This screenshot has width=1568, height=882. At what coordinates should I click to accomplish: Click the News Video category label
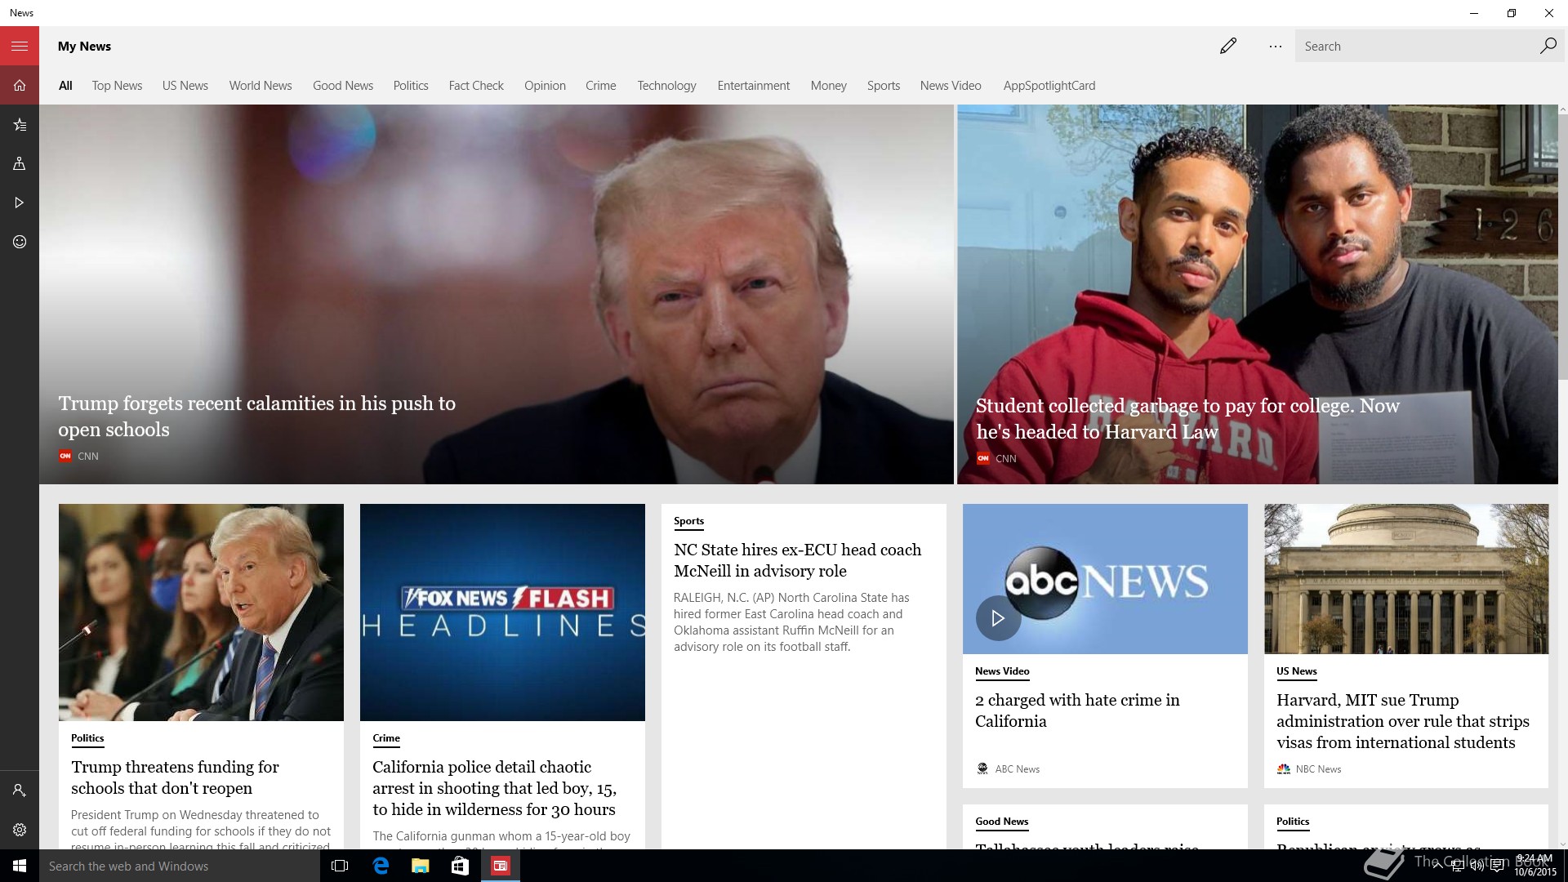(x=1002, y=671)
